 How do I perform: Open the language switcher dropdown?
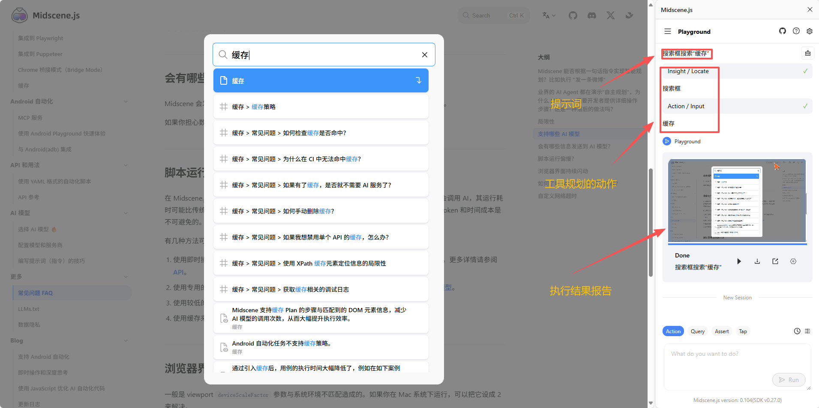pos(549,15)
